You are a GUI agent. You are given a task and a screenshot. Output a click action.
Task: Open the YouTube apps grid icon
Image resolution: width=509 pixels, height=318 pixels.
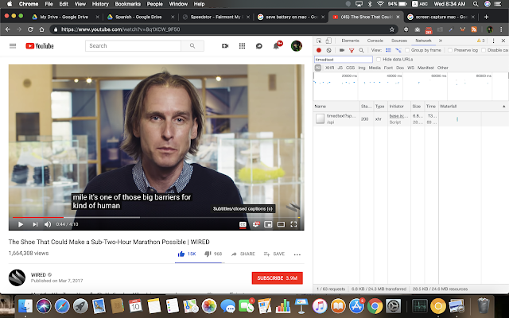242,46
